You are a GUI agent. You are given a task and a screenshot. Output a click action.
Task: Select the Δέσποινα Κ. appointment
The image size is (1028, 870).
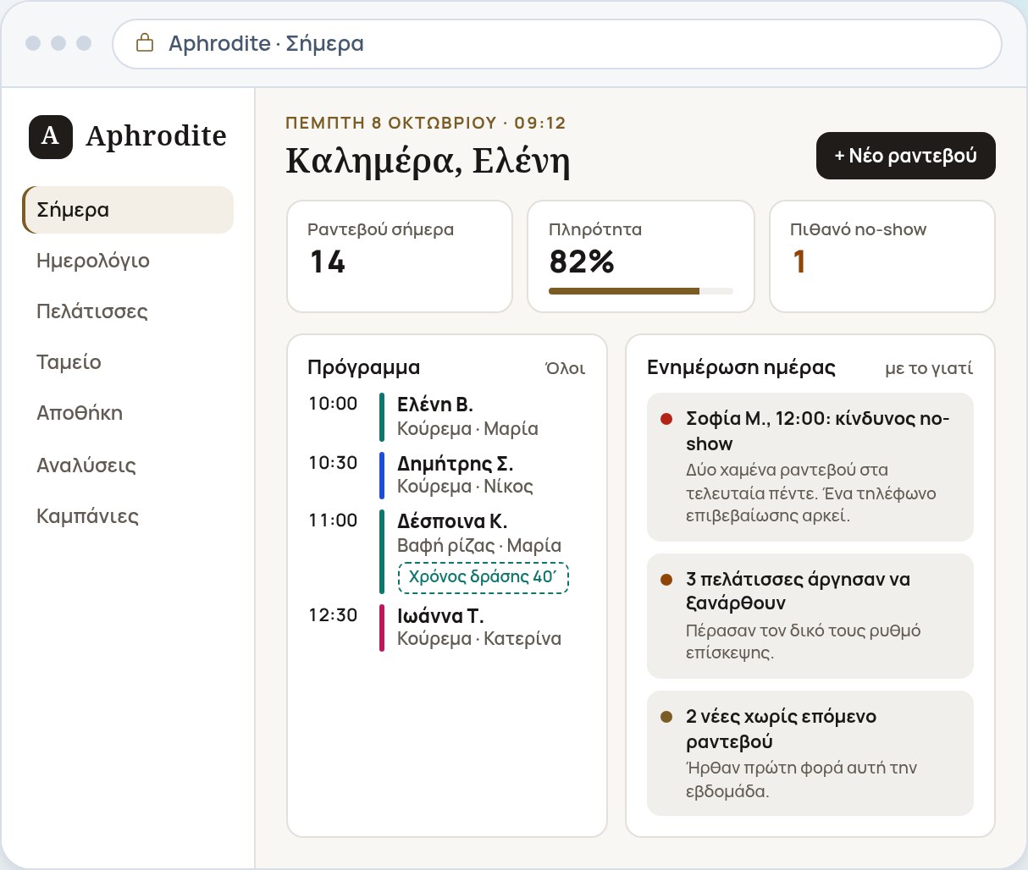pos(447,551)
